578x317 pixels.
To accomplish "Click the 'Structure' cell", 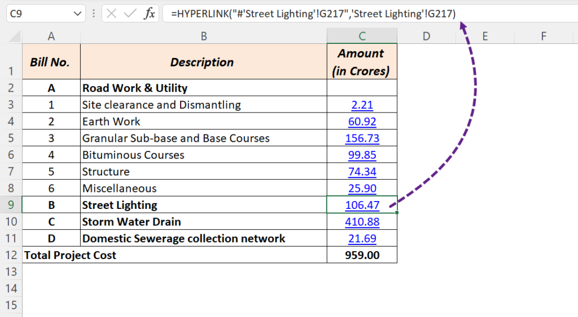I will [x=203, y=172].
